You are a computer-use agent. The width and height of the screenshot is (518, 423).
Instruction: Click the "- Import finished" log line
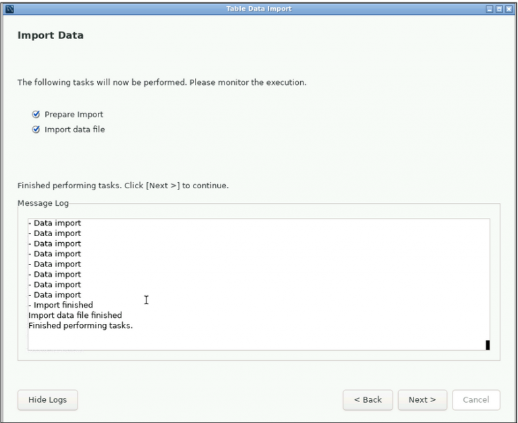61,305
